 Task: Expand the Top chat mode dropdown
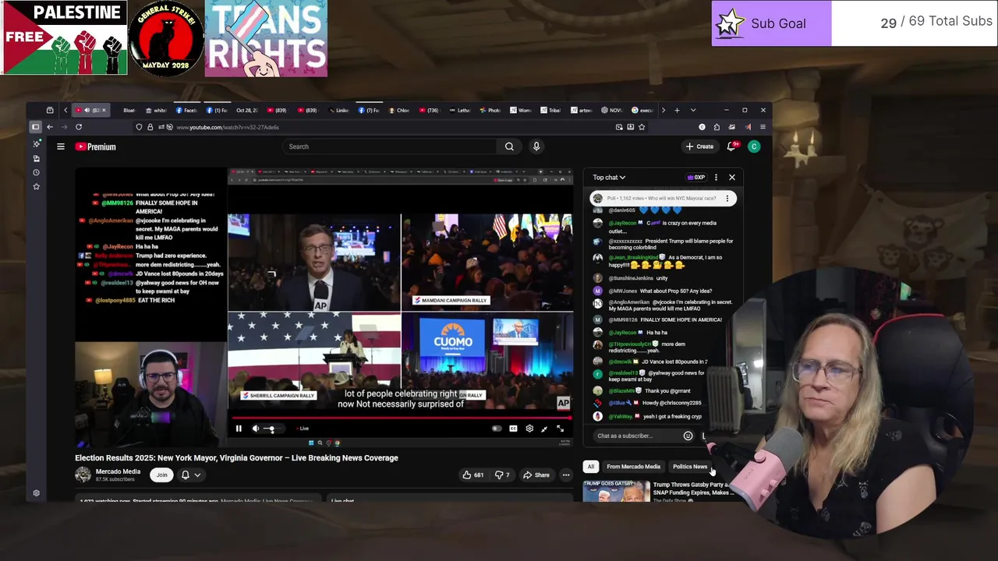click(609, 178)
